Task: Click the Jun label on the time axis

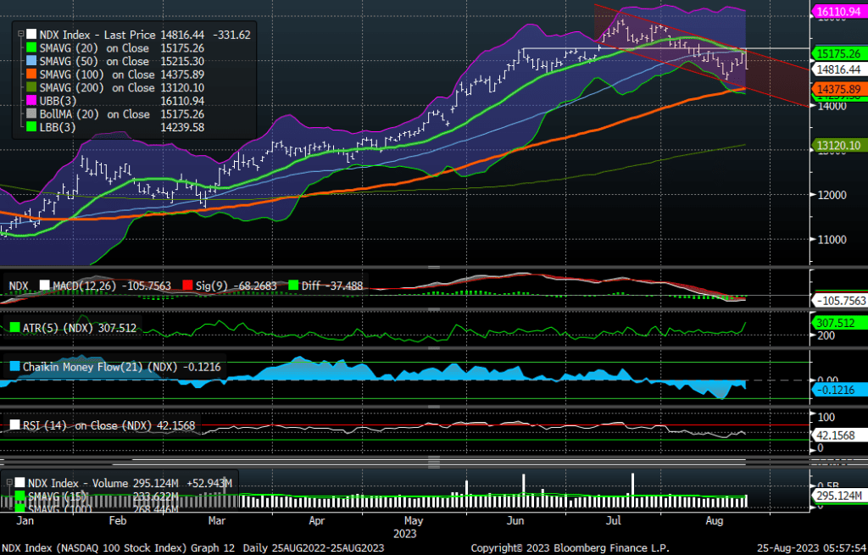Action: (x=515, y=521)
